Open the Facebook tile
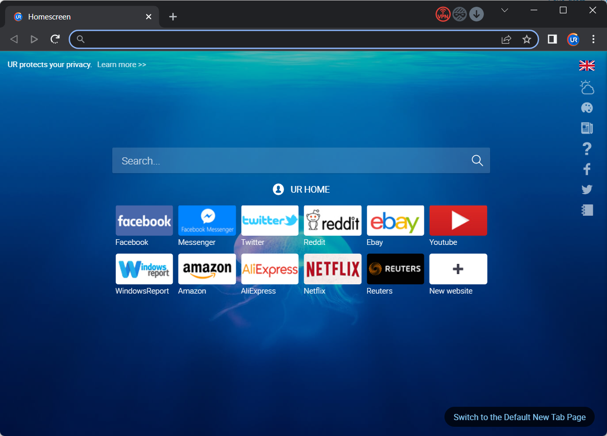 pyautogui.click(x=144, y=220)
